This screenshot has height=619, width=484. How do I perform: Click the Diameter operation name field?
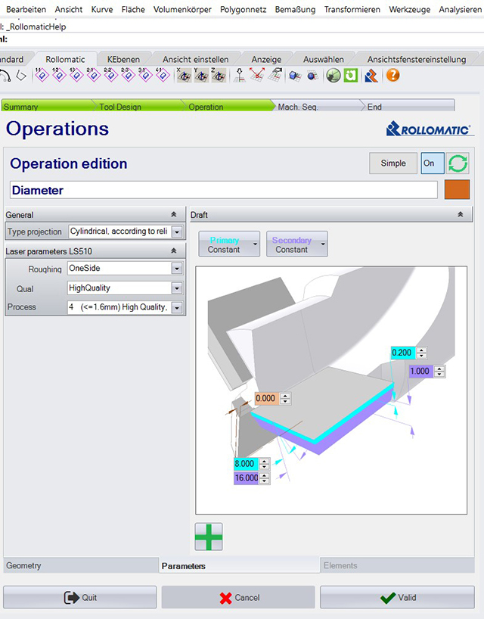point(224,190)
